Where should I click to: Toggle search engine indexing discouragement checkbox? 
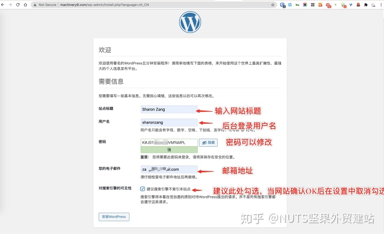click(x=142, y=189)
